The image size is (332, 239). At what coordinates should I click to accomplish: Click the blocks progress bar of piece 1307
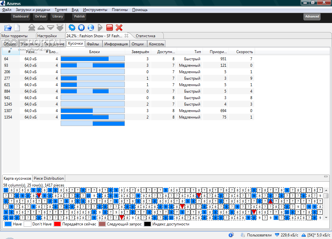point(93,110)
